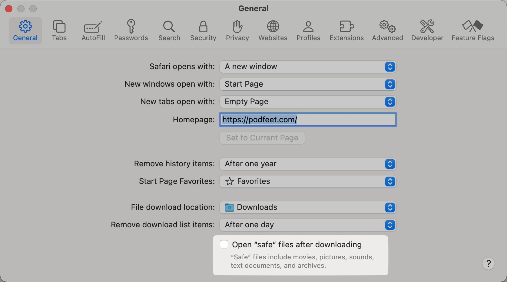The width and height of the screenshot is (507, 282).
Task: Open the Extensions puzzle piece pane
Action: click(346, 31)
